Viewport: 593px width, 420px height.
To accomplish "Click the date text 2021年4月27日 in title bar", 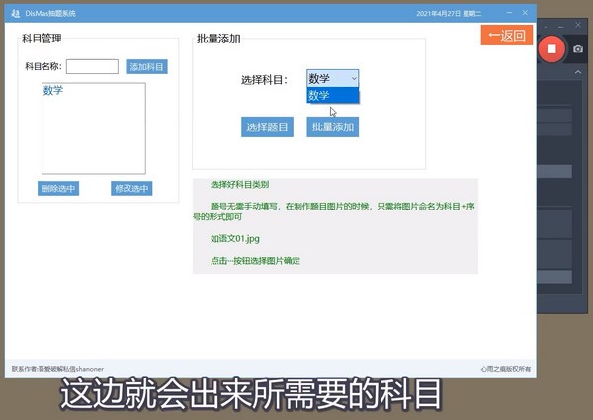I will [438, 14].
